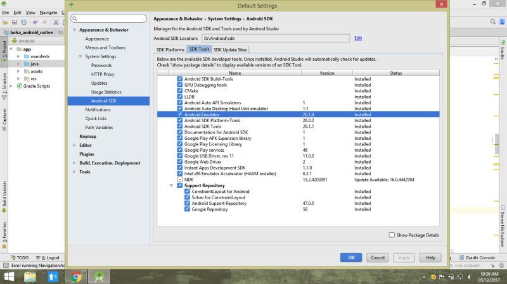Screen dimensions: 507x284
Task: Expand Gradle Scripts in project tree
Action: (11, 86)
